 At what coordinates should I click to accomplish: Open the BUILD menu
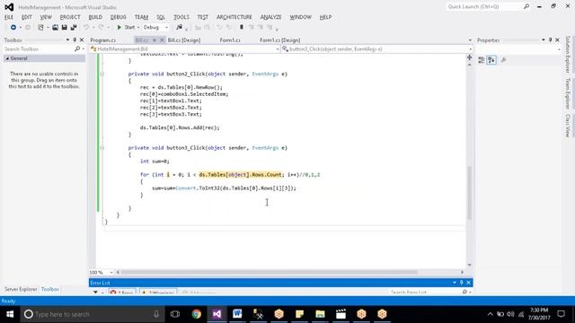(95, 17)
